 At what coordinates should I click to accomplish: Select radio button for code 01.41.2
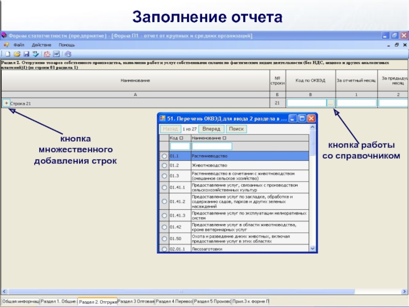(x=164, y=201)
